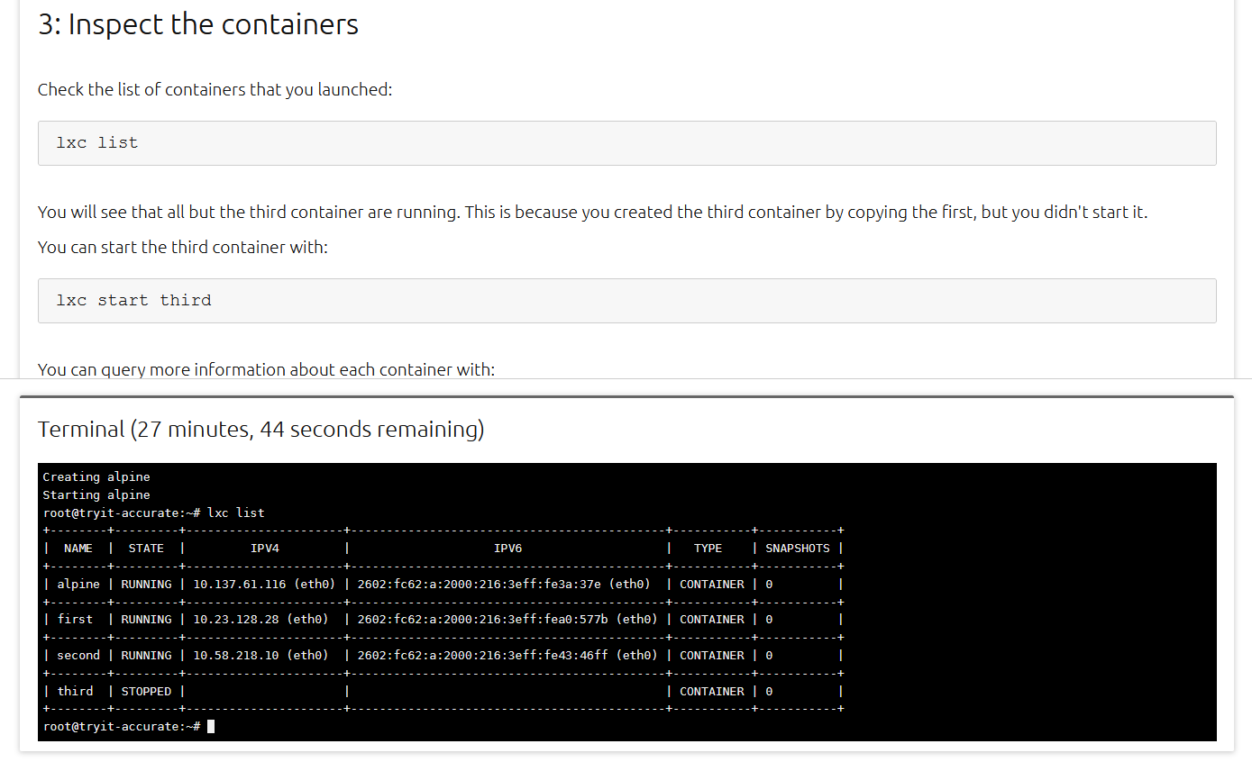Click the IPv4 address 10.23.128.28
1252x762 pixels.
pyautogui.click(x=236, y=620)
